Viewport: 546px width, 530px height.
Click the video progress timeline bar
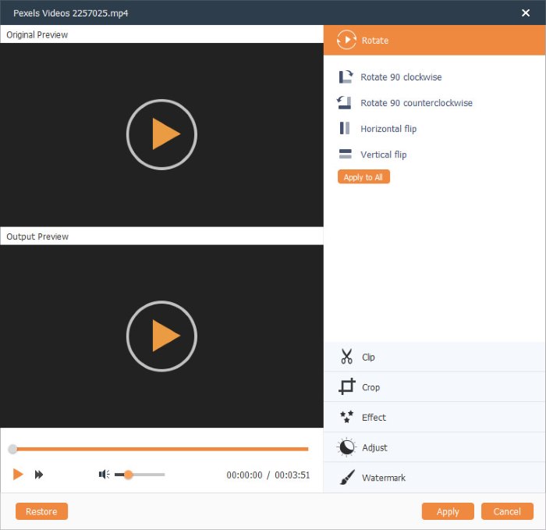160,449
